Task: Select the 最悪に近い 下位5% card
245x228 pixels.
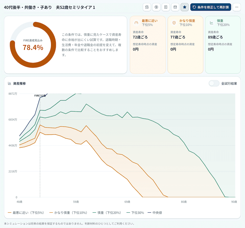Action: coord(148,45)
